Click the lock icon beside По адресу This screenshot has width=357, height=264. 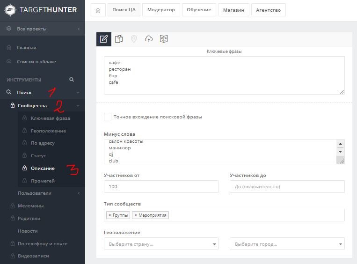(24, 143)
